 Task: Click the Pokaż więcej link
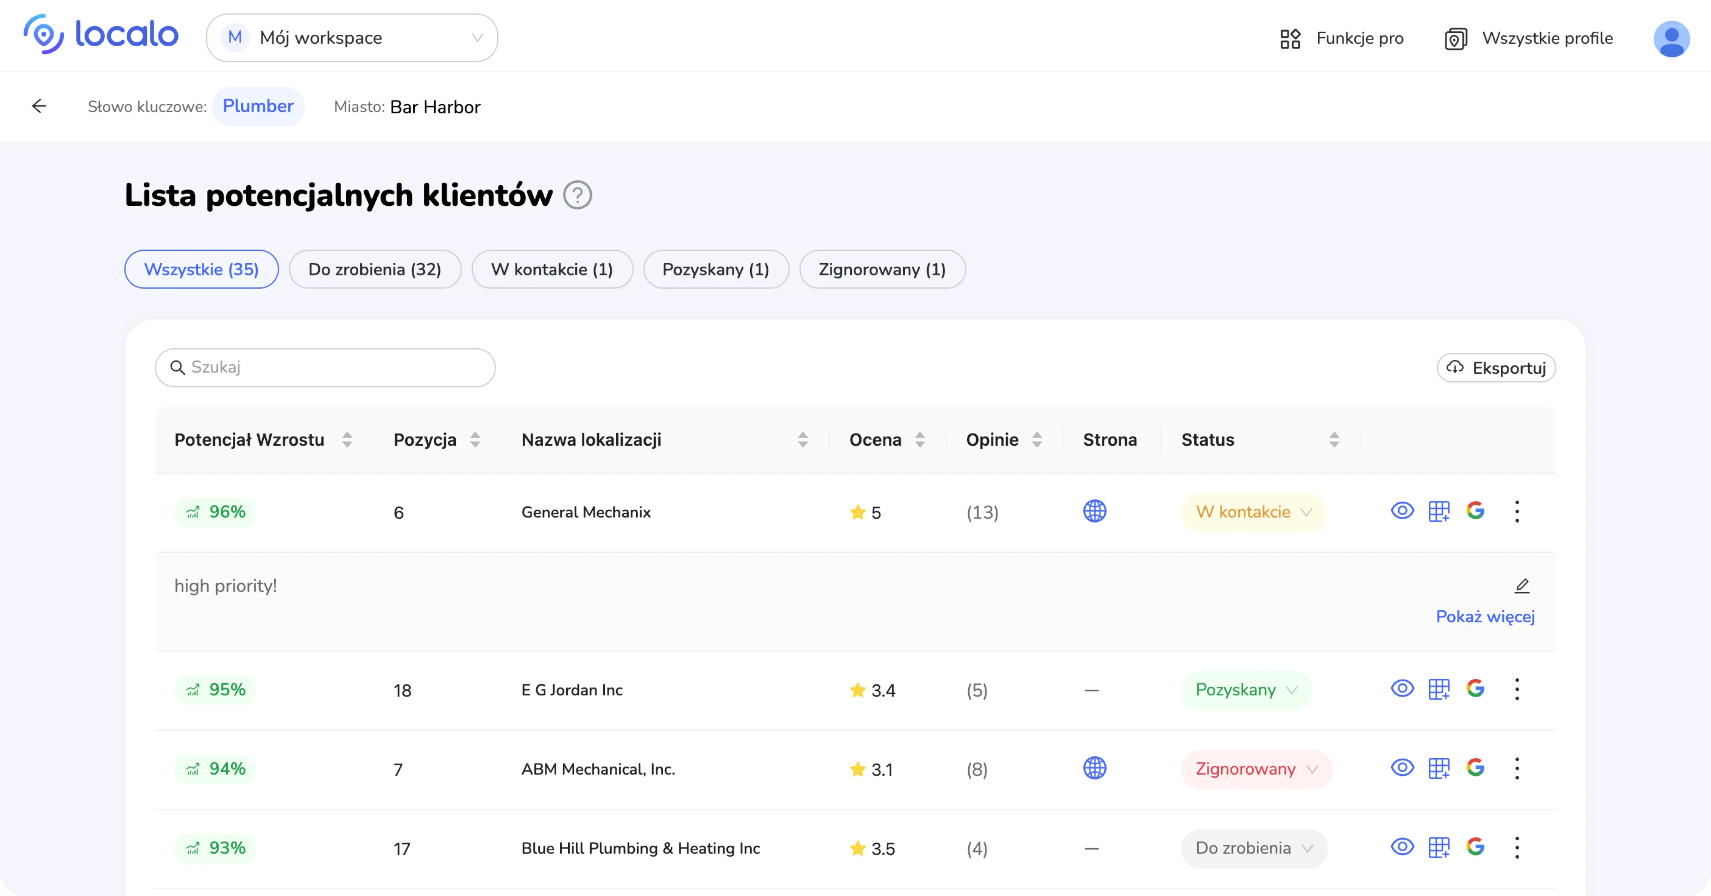point(1485,617)
